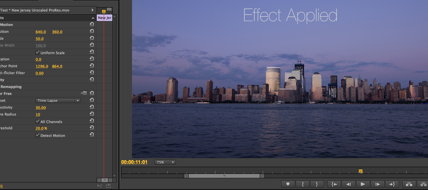Reset the Rotation parameter
428x190 pixels.
[92, 59]
